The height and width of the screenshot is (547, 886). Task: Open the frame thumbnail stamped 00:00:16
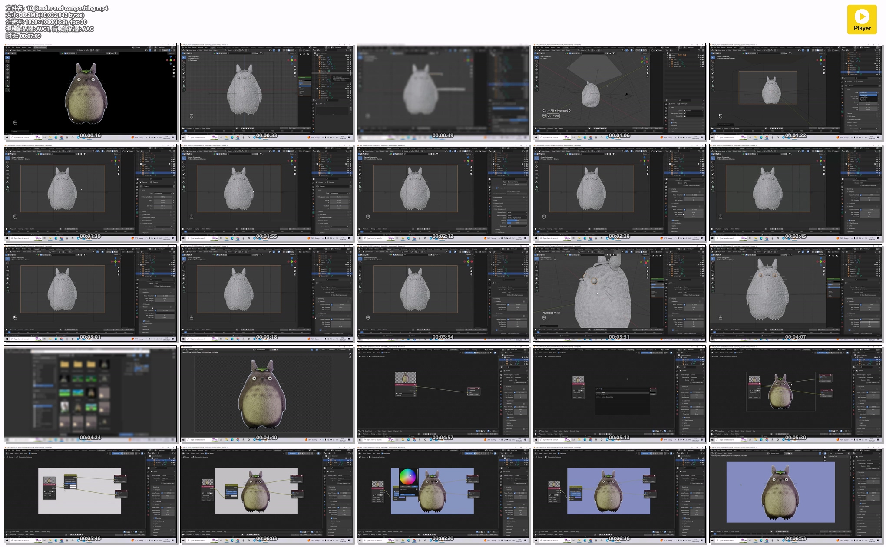pyautogui.click(x=91, y=92)
